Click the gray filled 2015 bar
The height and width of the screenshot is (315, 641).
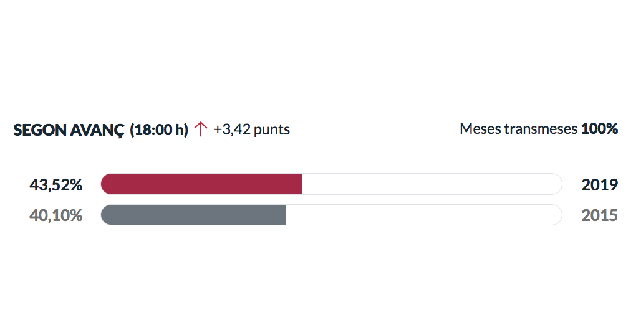coord(193,215)
